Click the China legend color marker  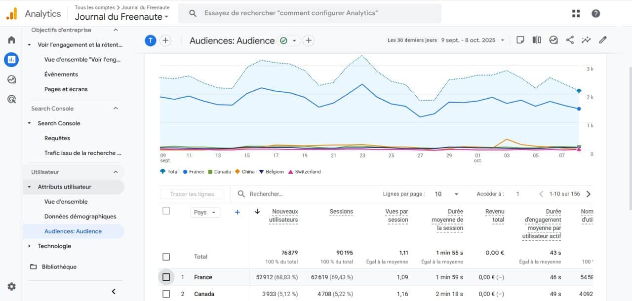click(237, 172)
